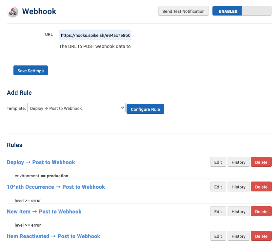Open New Item → Post to Webhook link
This screenshot has width=280, height=246.
(x=44, y=211)
